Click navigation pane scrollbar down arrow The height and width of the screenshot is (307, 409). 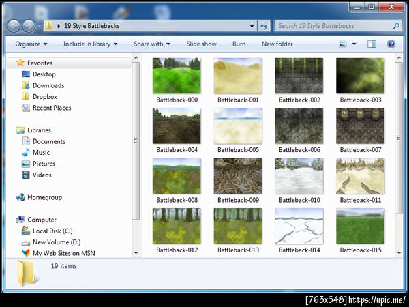click(x=136, y=252)
